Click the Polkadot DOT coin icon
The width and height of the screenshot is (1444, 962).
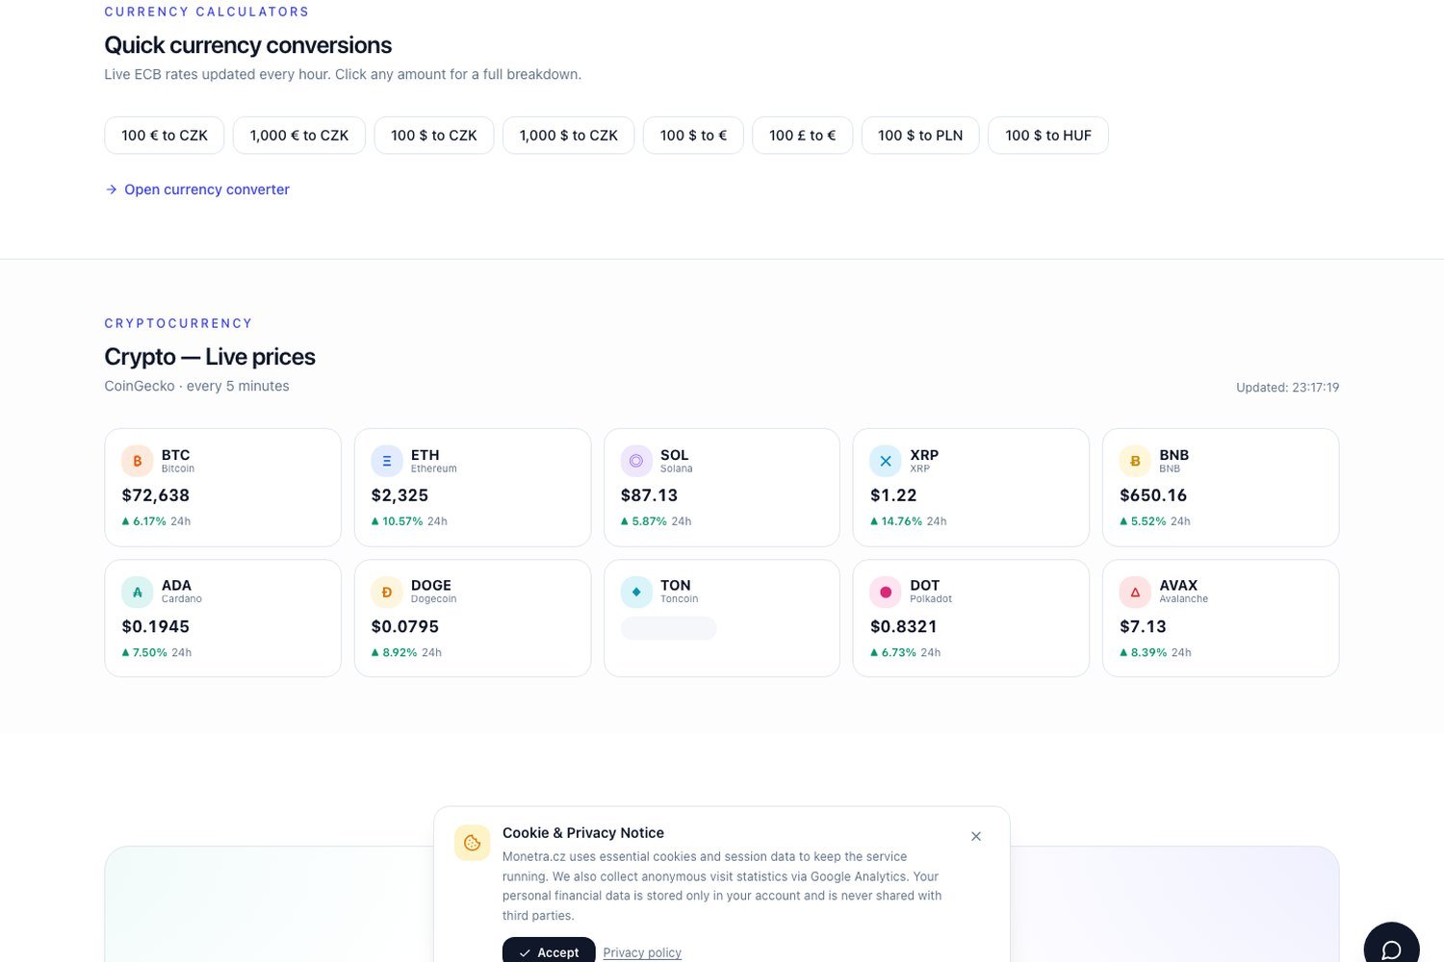886,592
